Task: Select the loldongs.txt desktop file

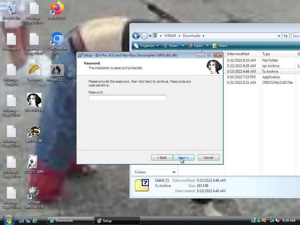Action: pos(11,42)
